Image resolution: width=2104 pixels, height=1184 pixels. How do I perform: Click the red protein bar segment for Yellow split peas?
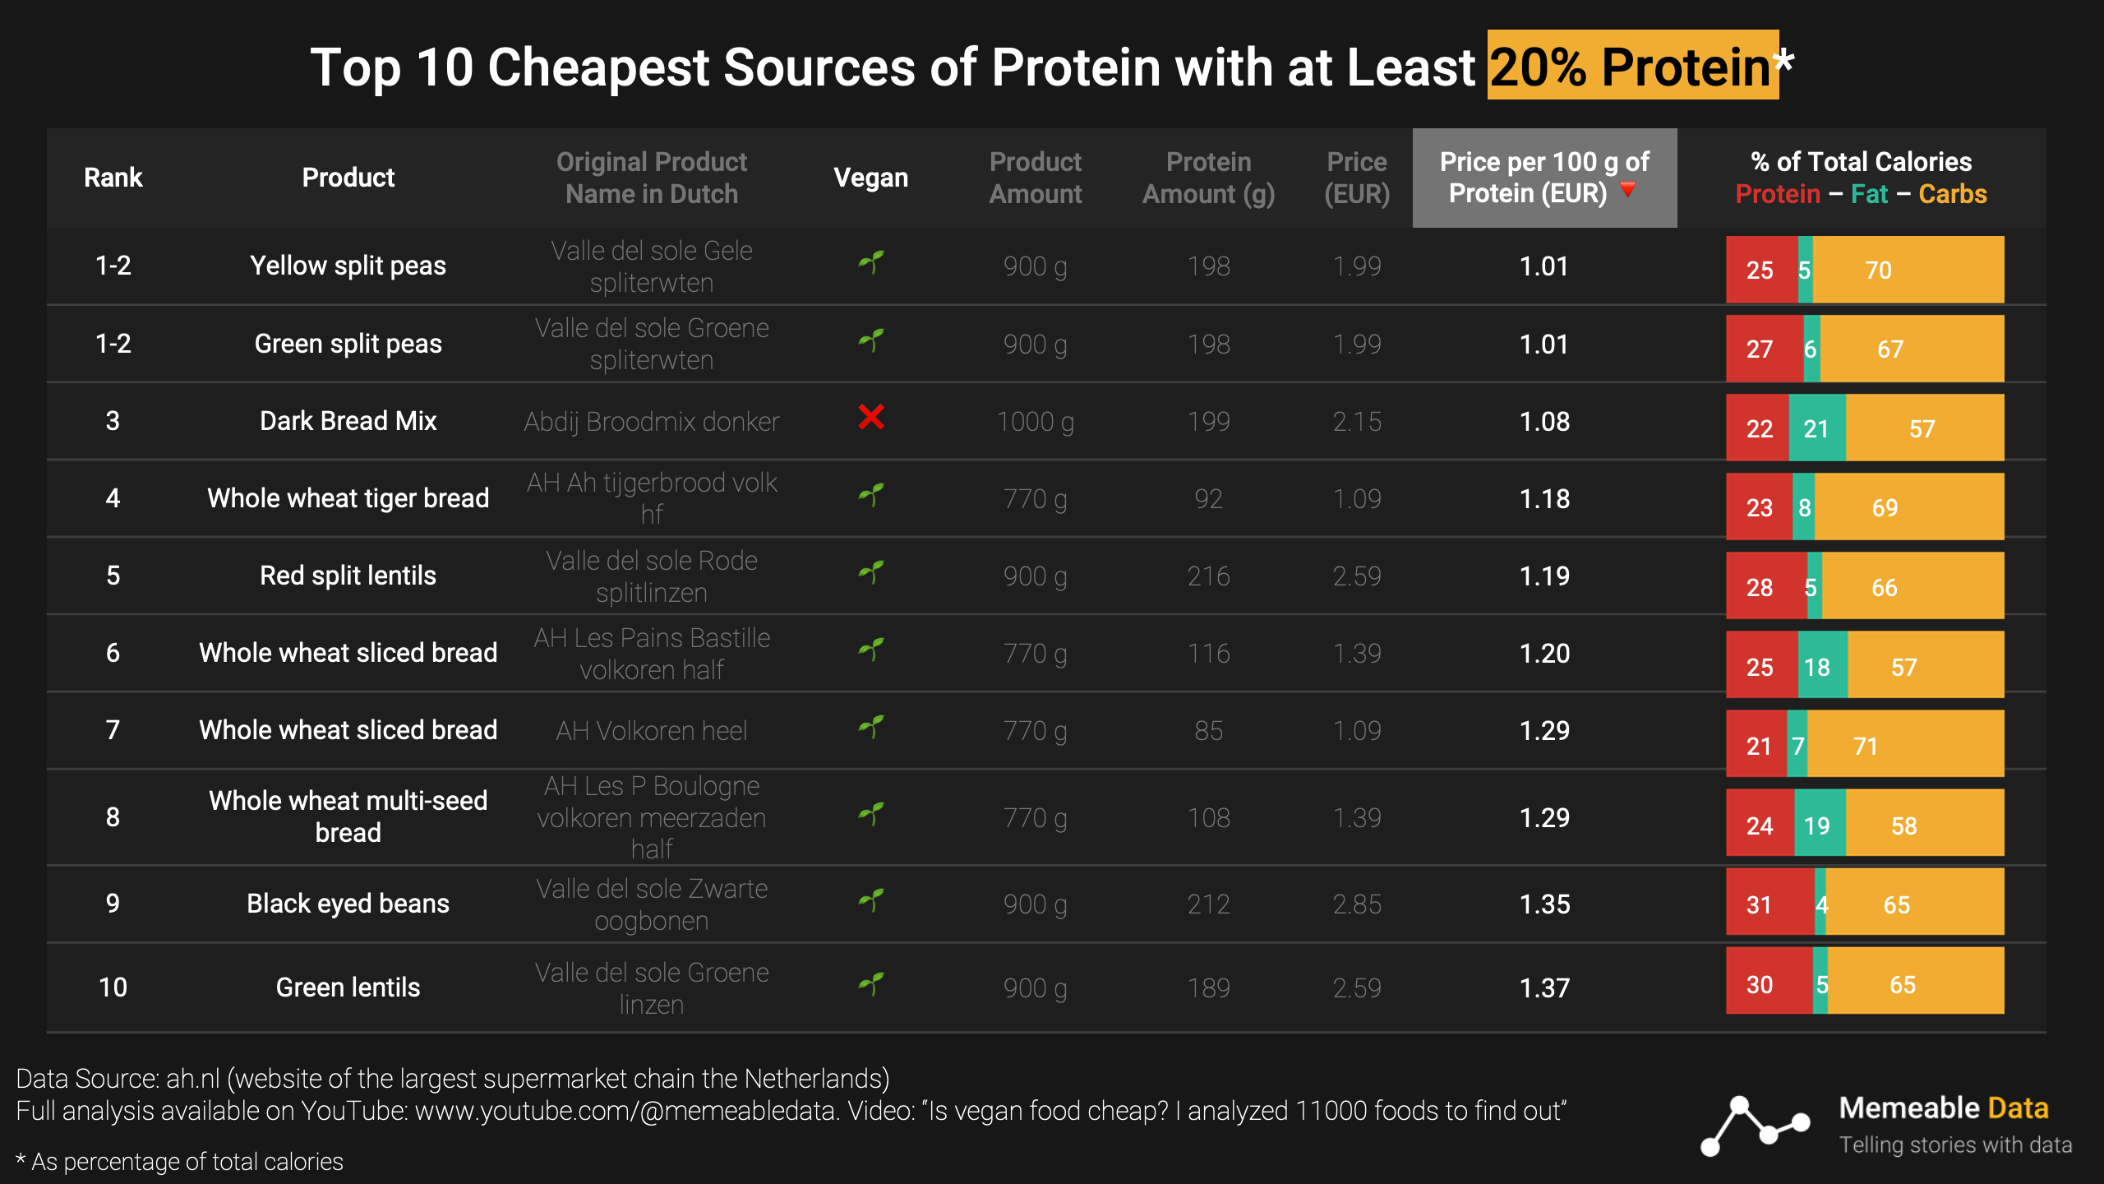pos(1761,270)
